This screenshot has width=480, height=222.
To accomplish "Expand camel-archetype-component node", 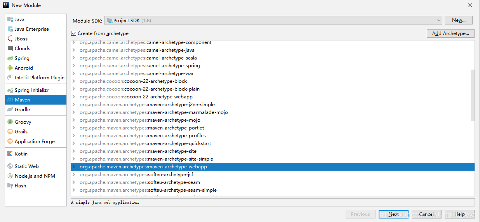I will point(73,42).
